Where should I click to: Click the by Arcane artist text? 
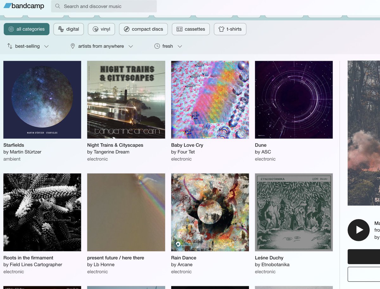point(182,265)
